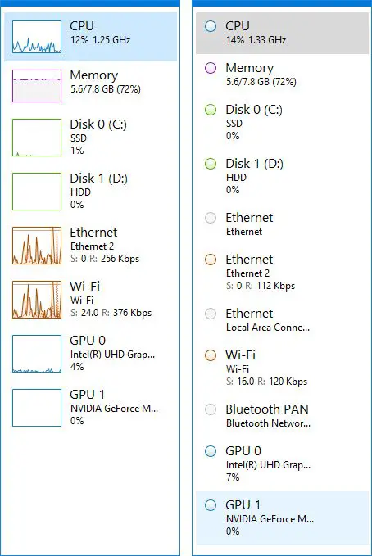The image size is (372, 556).
Task: Select GPU 1 NVIDIA GeForce graph thumbnail
Action: click(x=37, y=408)
